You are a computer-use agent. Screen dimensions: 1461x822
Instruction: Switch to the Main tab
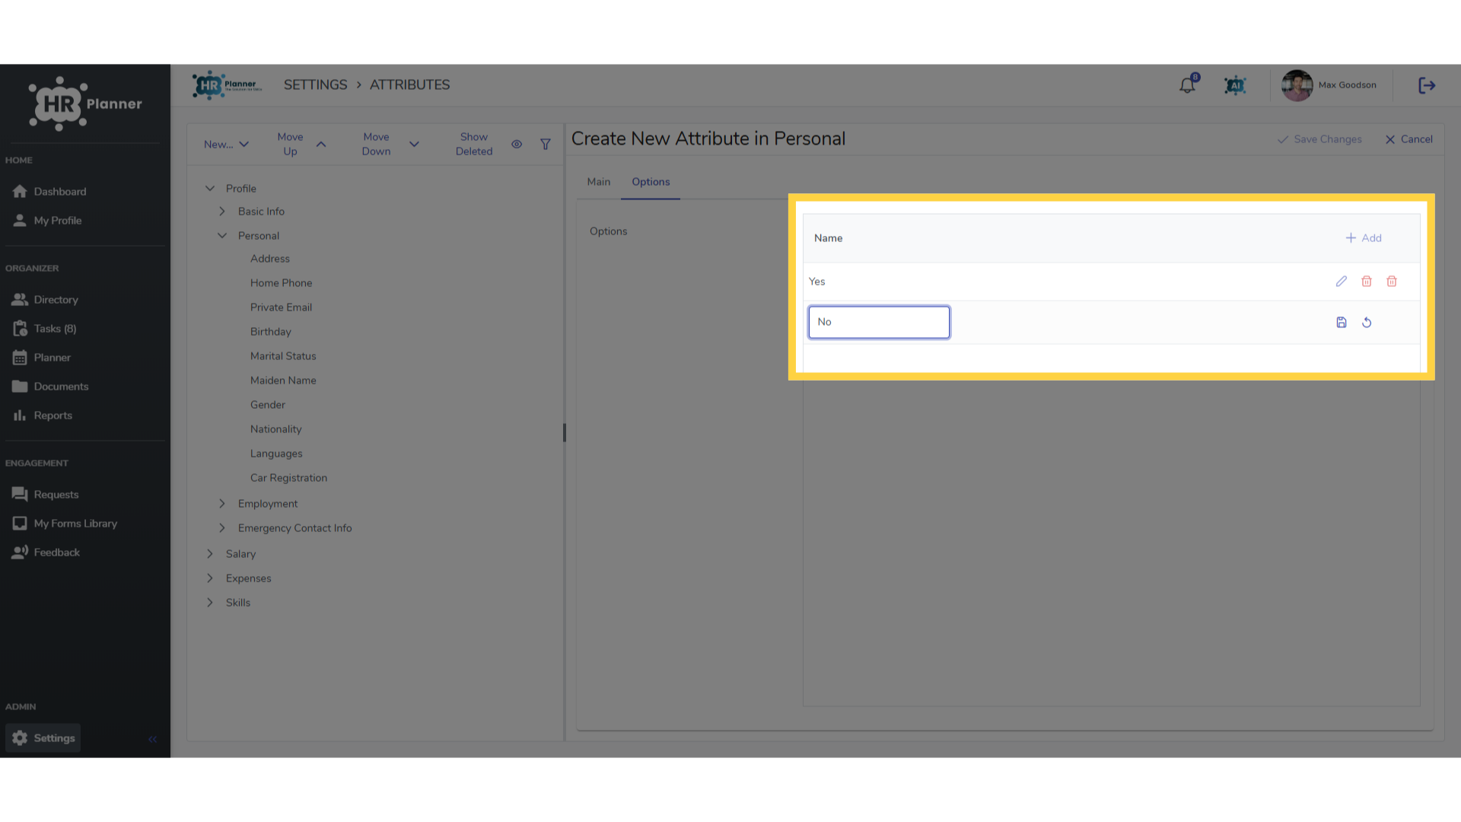coord(599,182)
